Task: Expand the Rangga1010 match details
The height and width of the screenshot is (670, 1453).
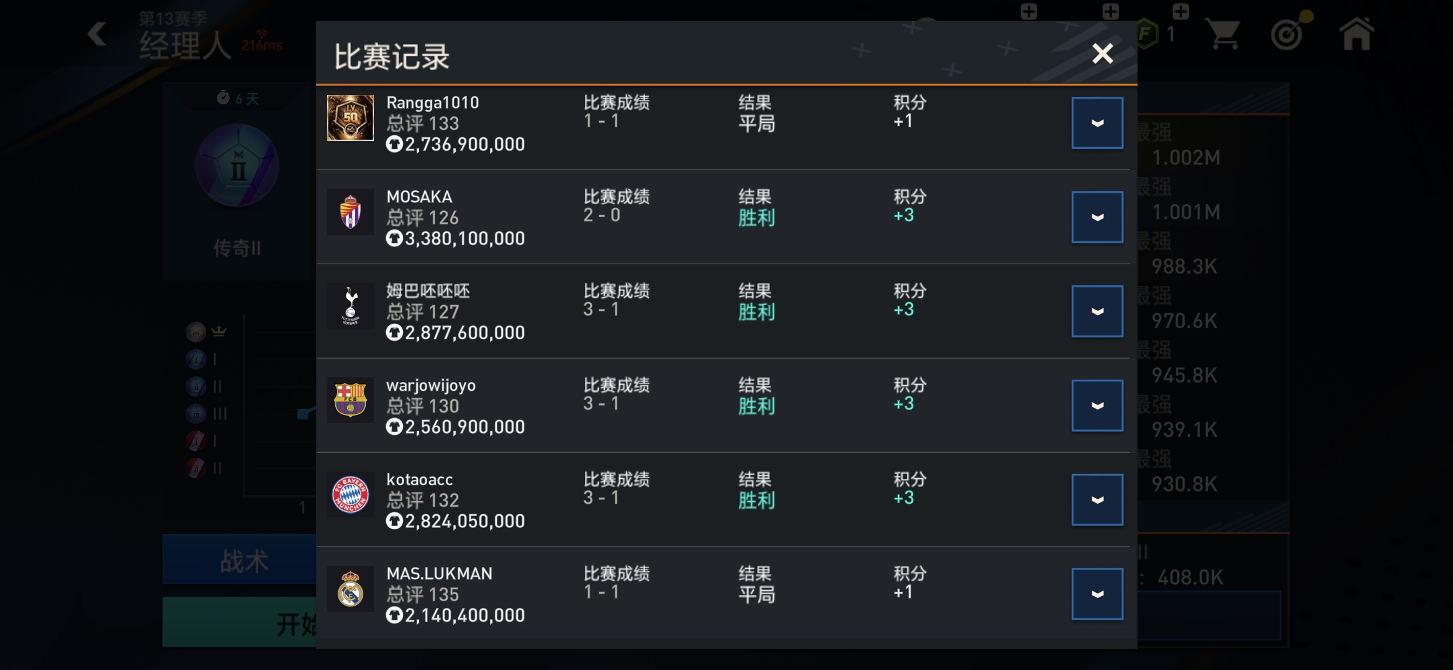Action: pyautogui.click(x=1097, y=123)
